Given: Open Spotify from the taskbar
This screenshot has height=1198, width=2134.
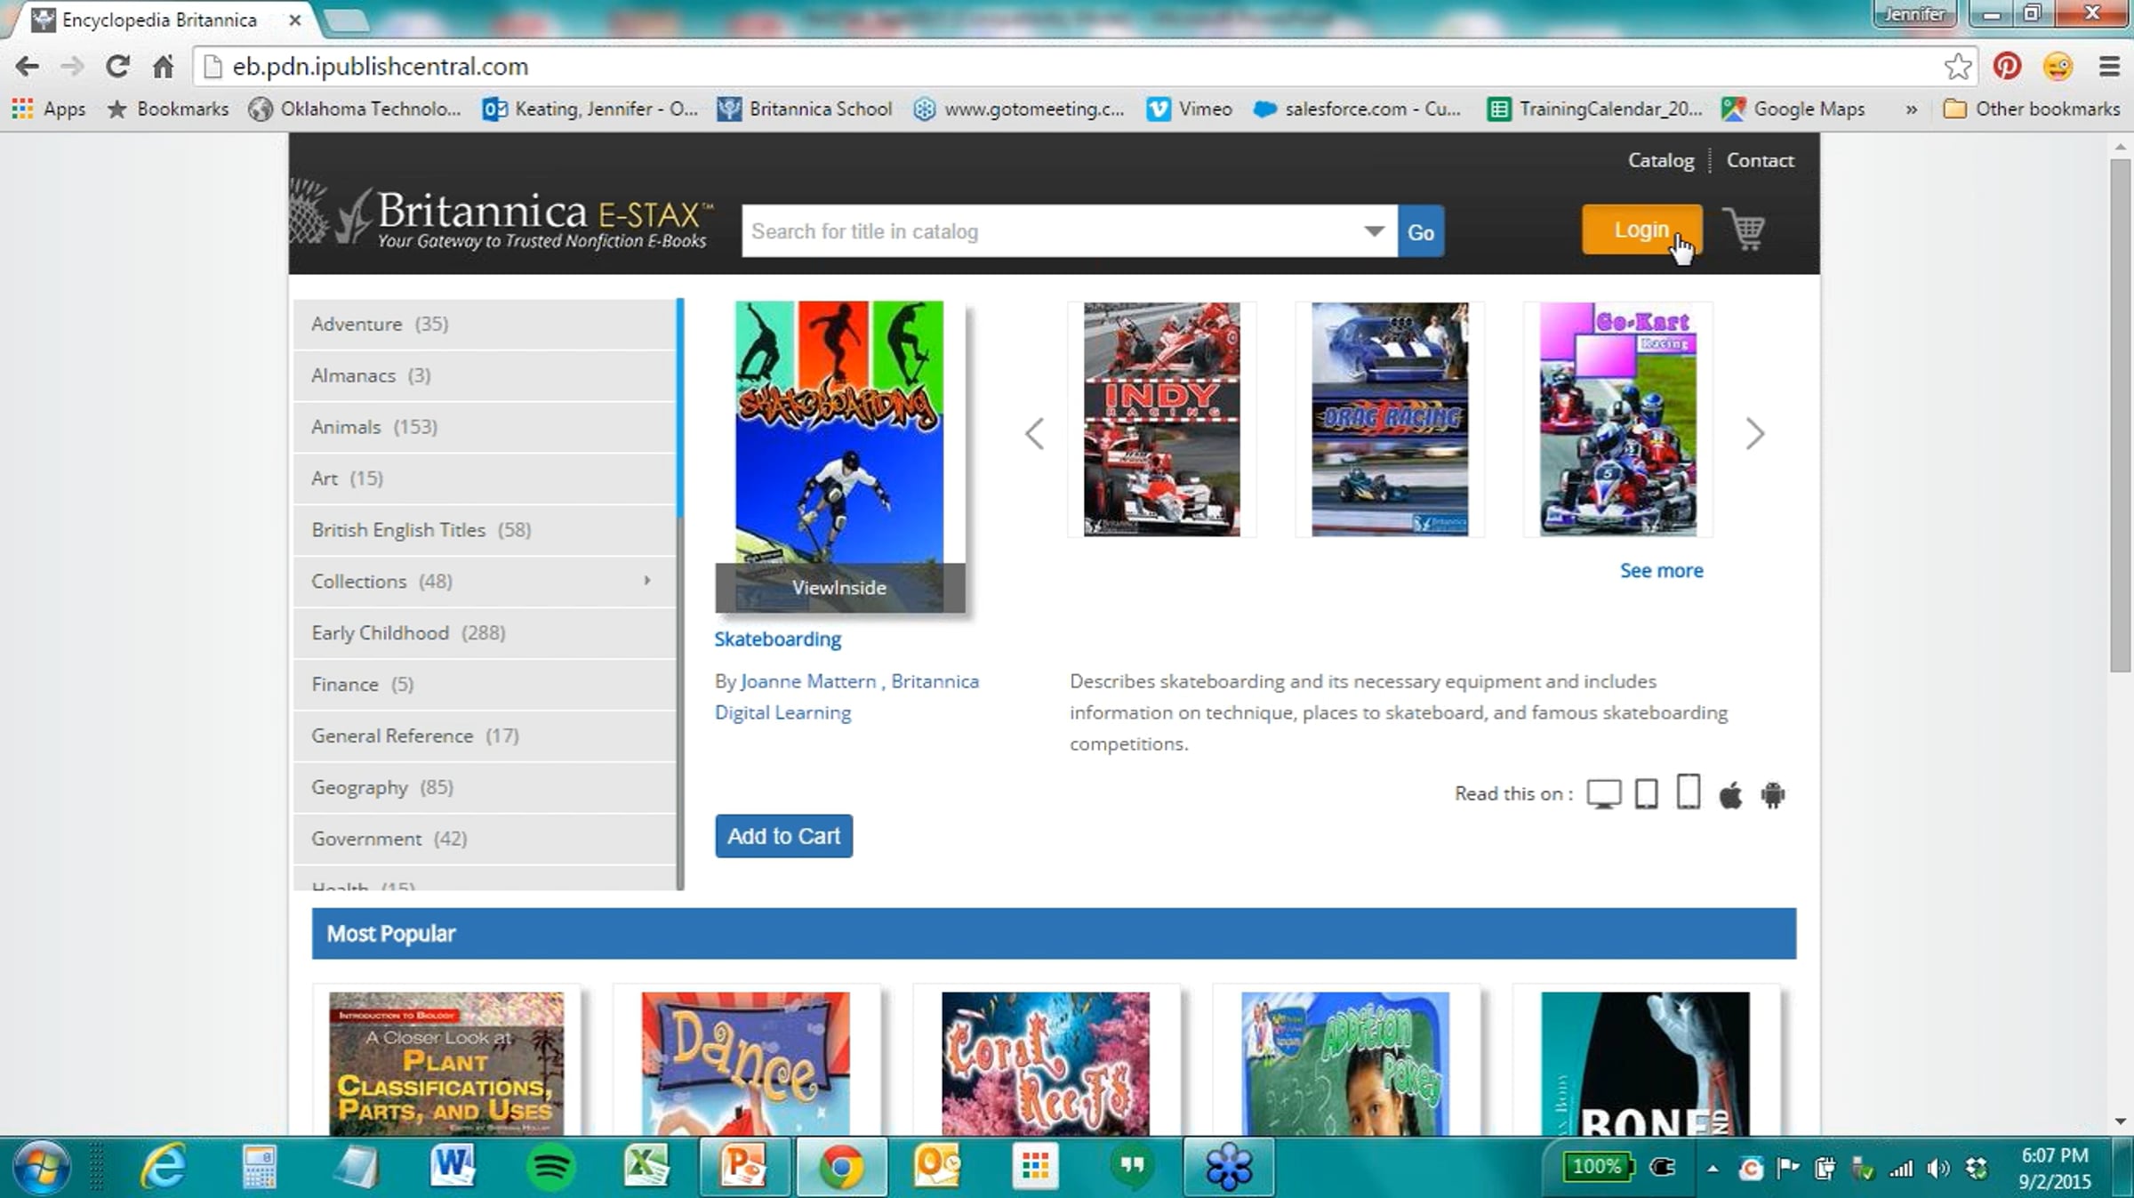Looking at the screenshot, I should tap(550, 1166).
